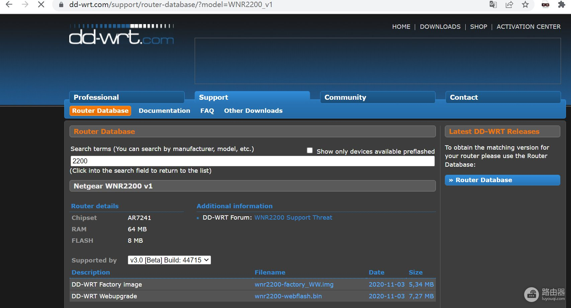The height and width of the screenshot is (308, 571).
Task: Click the Router Database sidebar button
Action: (x=502, y=180)
